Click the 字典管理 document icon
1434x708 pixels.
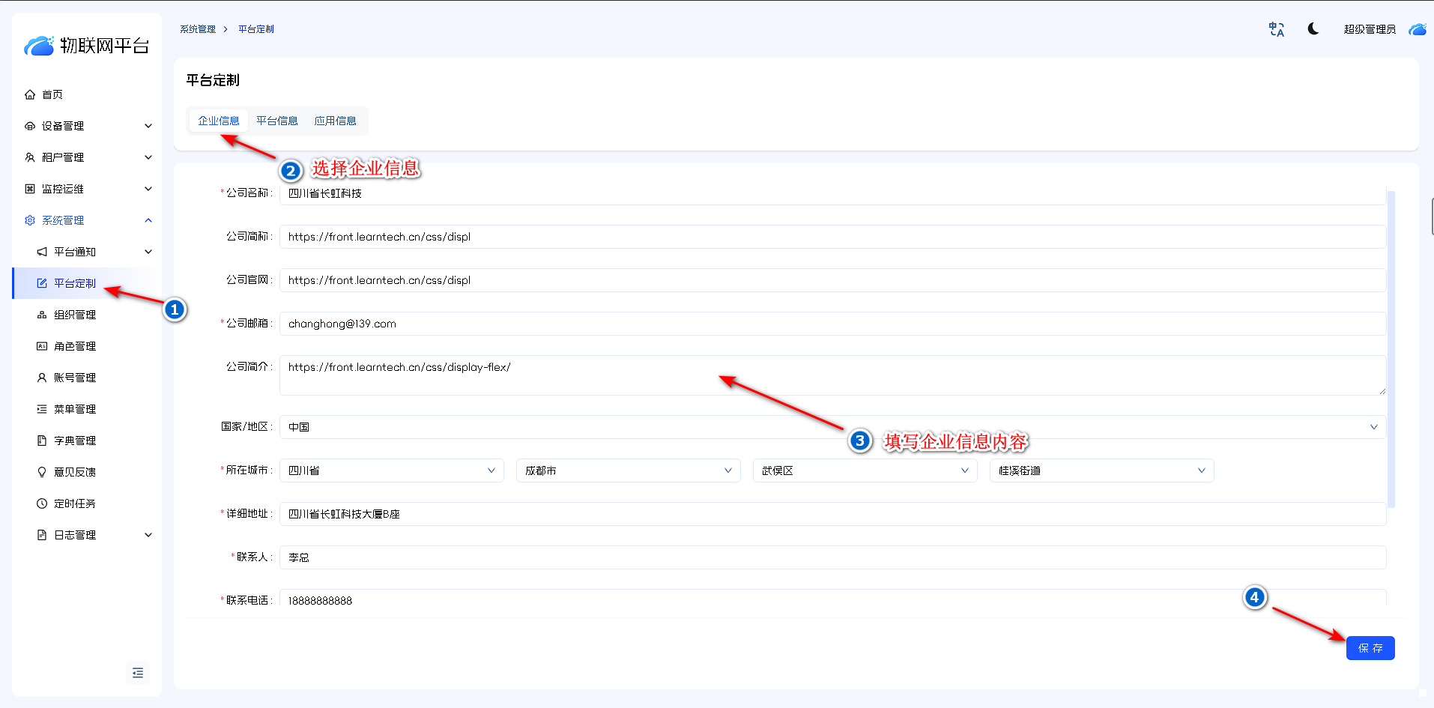point(42,441)
